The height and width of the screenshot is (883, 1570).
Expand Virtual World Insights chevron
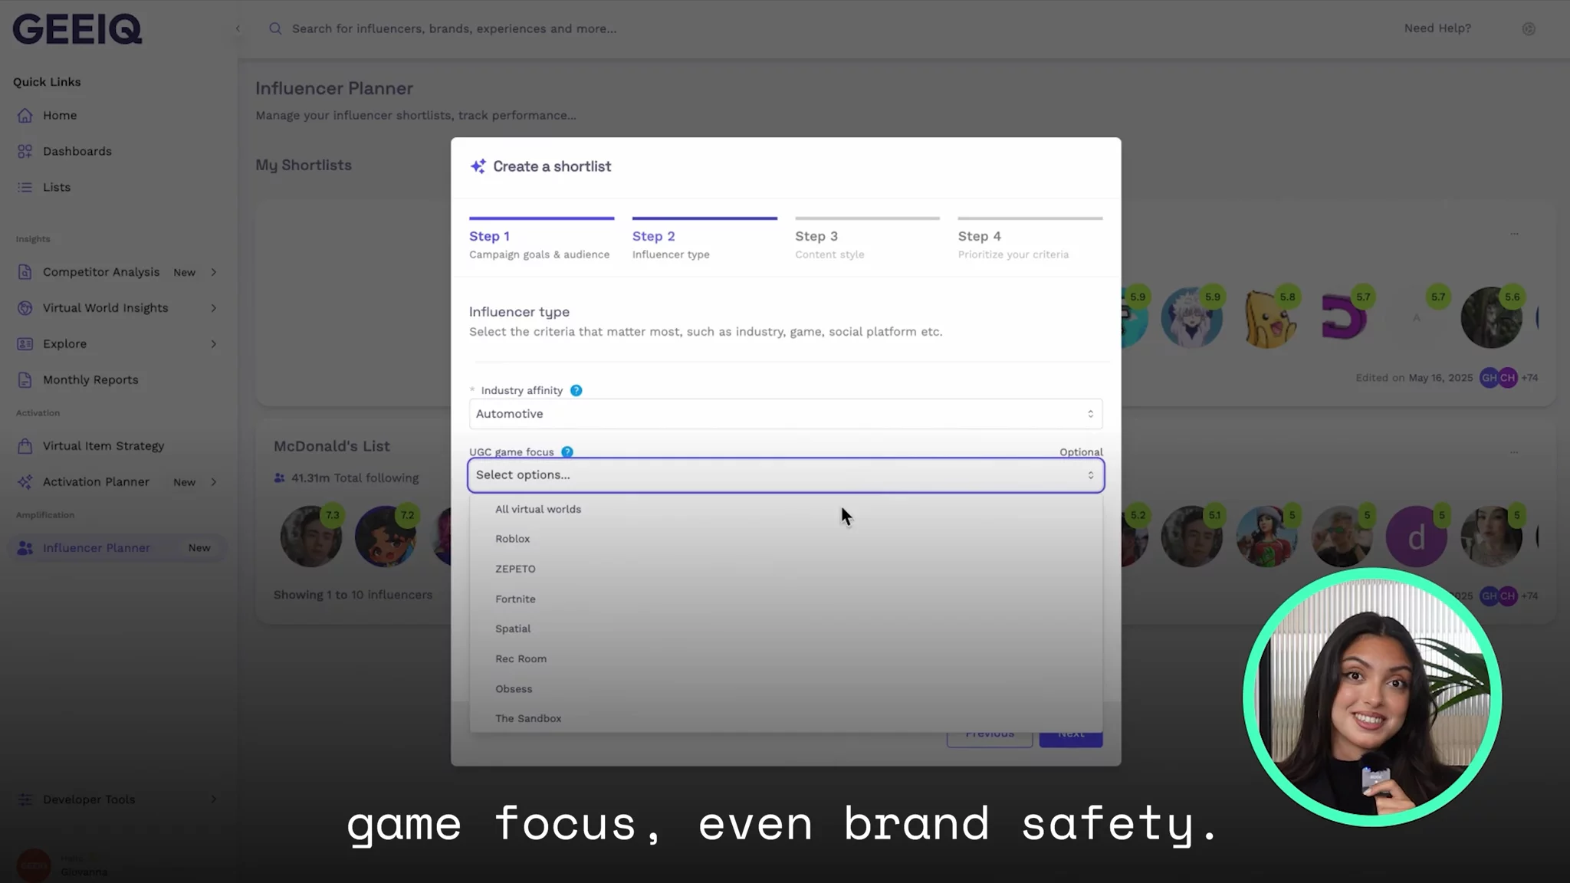pos(214,308)
